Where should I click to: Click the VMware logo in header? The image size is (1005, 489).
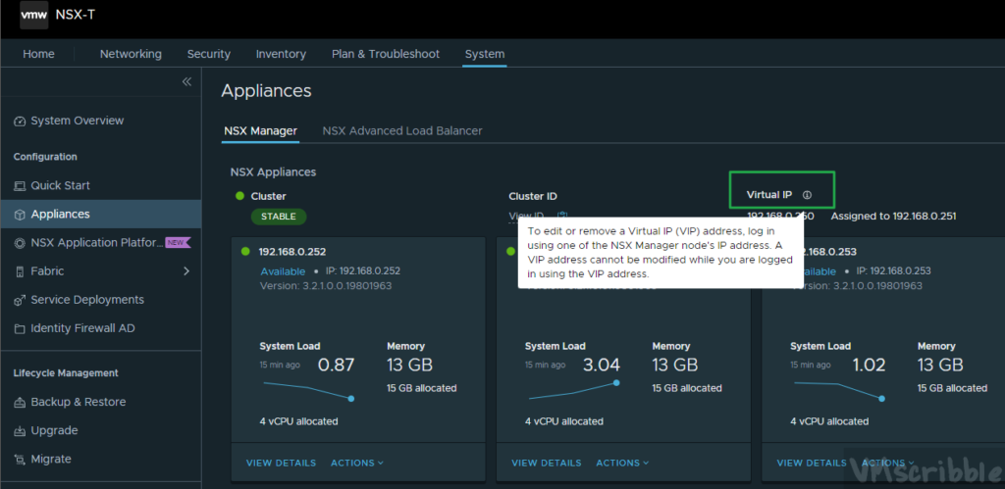click(x=34, y=17)
